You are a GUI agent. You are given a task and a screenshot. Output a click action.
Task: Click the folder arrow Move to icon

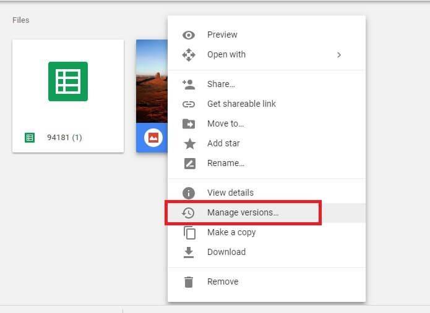(x=189, y=123)
